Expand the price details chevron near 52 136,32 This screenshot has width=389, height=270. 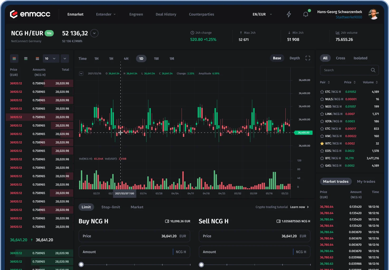(94, 33)
